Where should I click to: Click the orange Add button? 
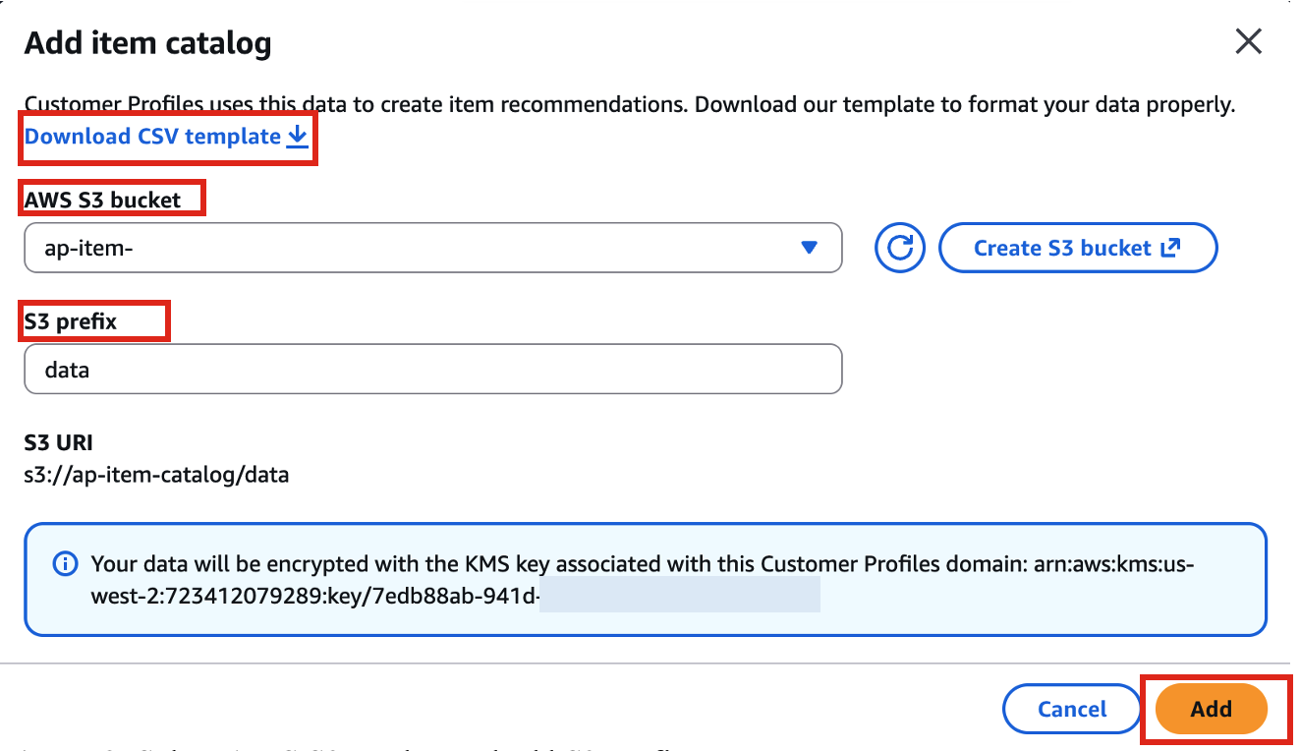(x=1212, y=709)
